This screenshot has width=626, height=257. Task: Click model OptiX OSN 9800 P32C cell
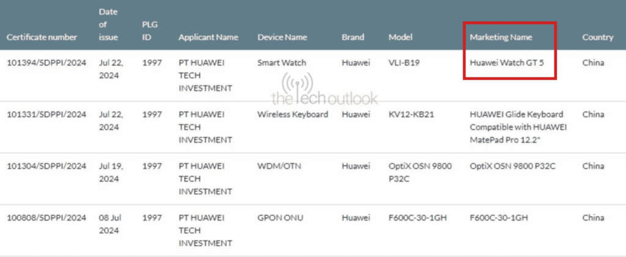coord(420,173)
